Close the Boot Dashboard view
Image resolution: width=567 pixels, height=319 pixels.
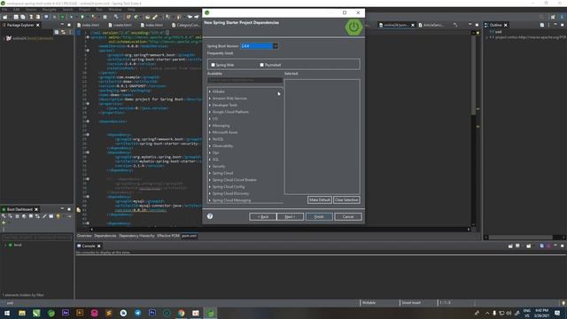point(36,209)
